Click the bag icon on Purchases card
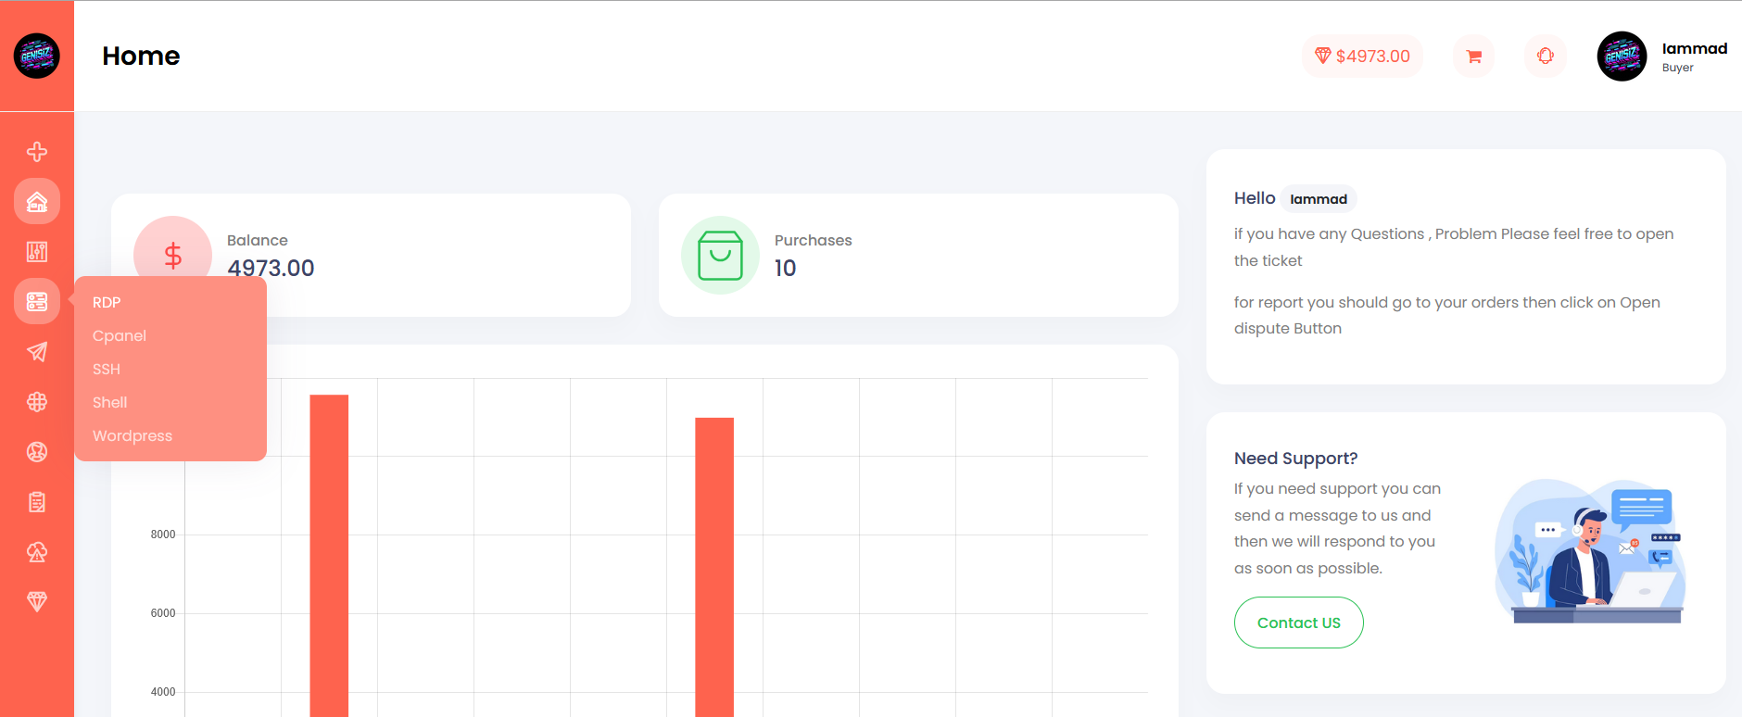 pyautogui.click(x=720, y=256)
